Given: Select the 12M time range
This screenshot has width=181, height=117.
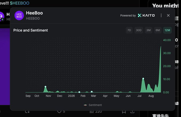Looking at the screenshot, I should 167,30.
